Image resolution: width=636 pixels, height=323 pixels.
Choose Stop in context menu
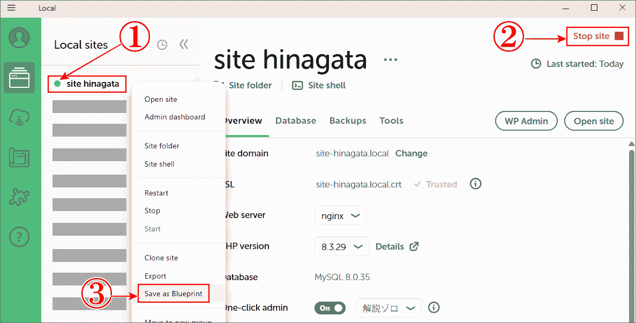(x=152, y=211)
